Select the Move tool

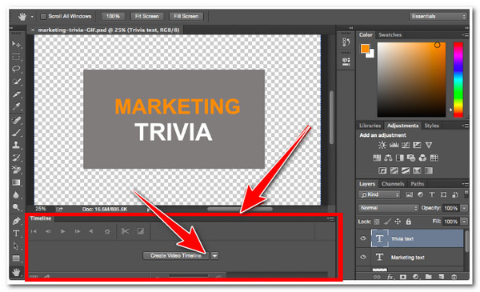[x=16, y=44]
